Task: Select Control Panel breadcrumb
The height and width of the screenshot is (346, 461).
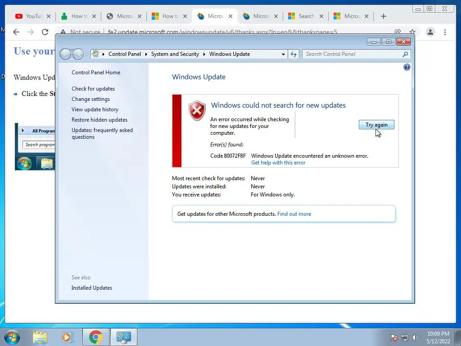Action: coord(125,54)
